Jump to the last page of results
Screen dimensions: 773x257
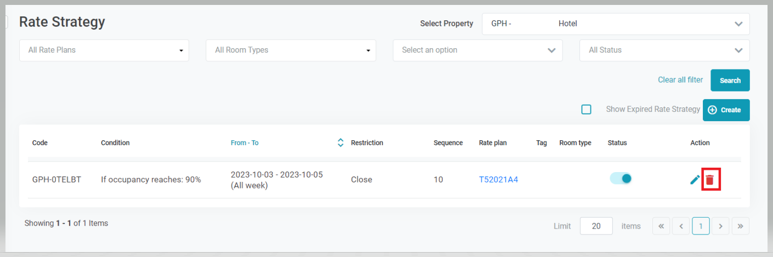tap(740, 226)
